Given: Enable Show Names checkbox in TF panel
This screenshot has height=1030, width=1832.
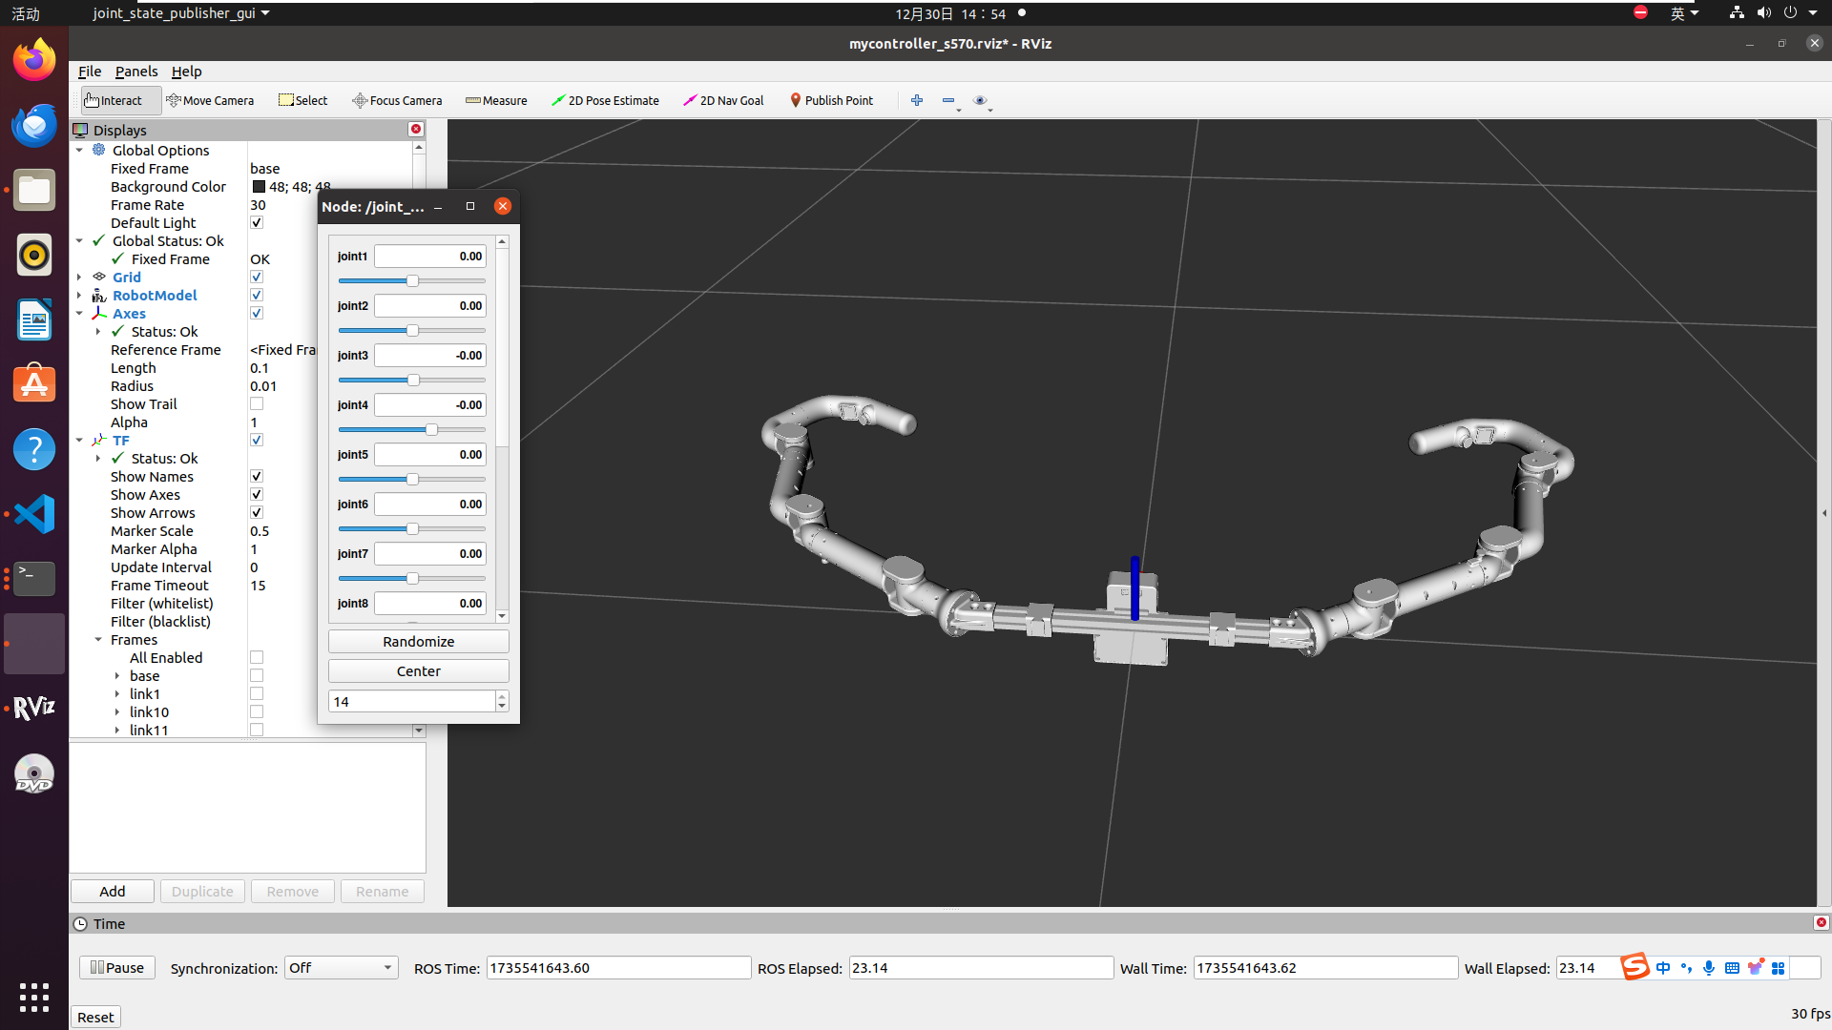Looking at the screenshot, I should 256,475.
